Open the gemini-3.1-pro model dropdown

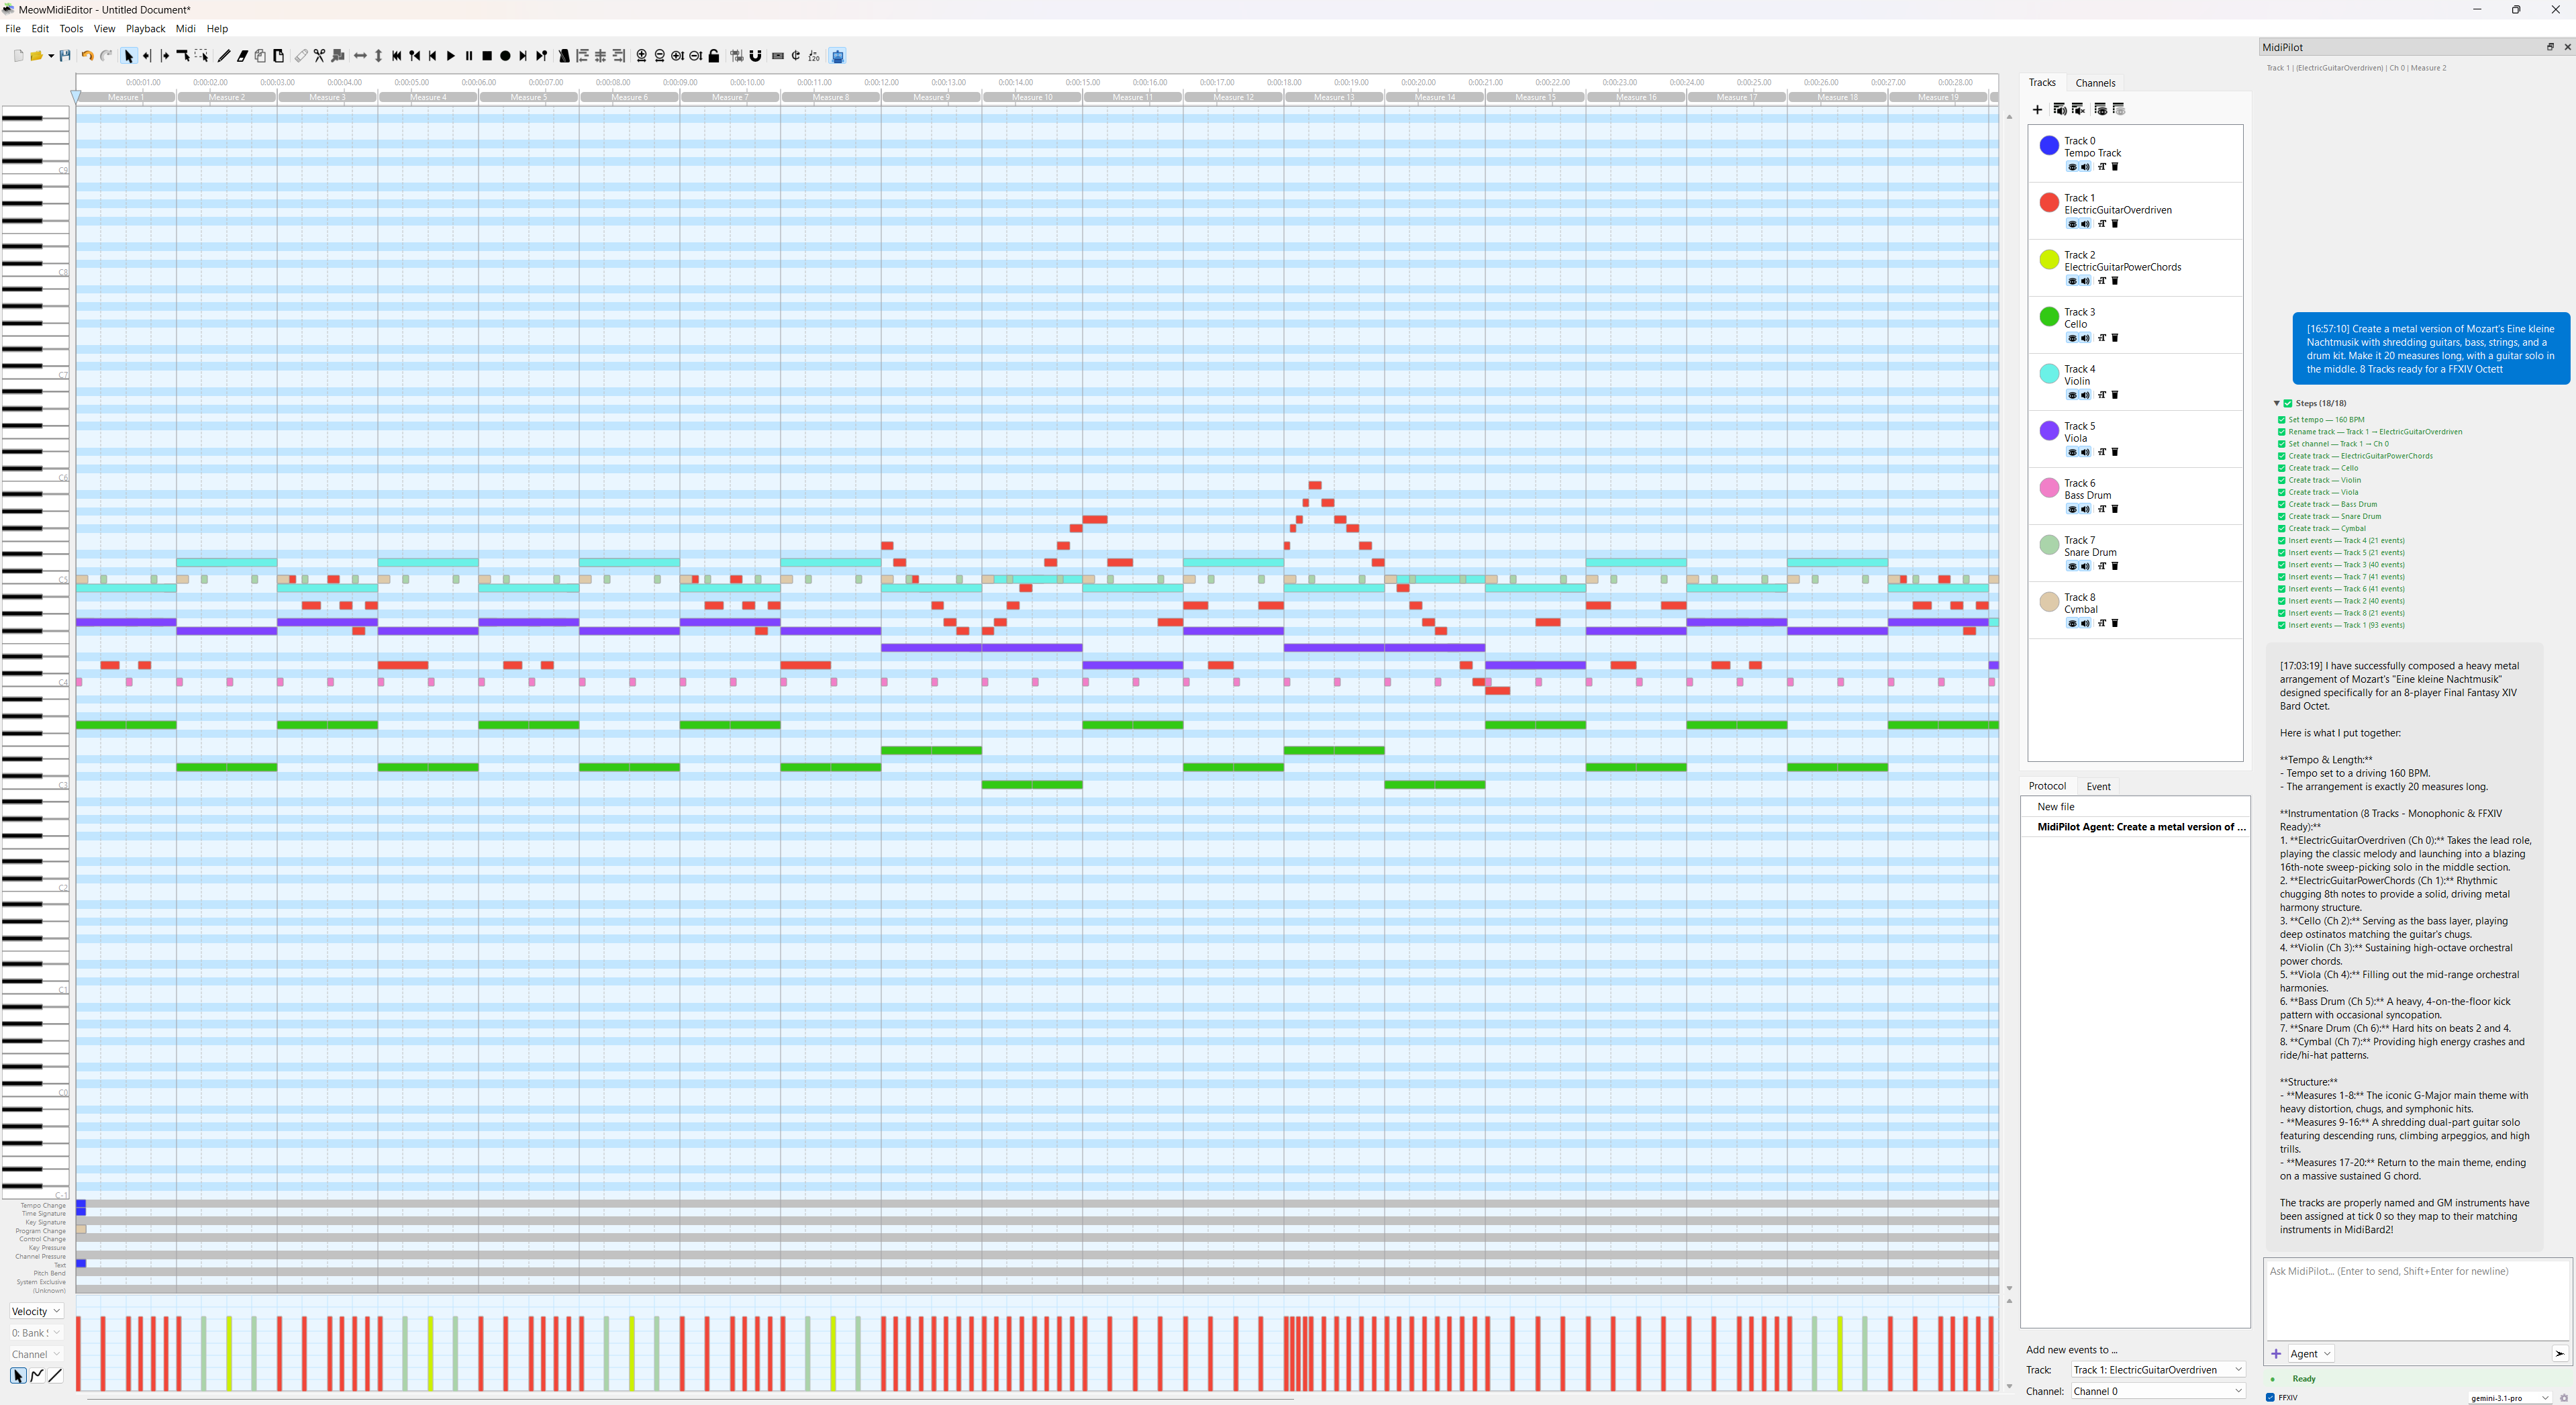coord(2510,1398)
